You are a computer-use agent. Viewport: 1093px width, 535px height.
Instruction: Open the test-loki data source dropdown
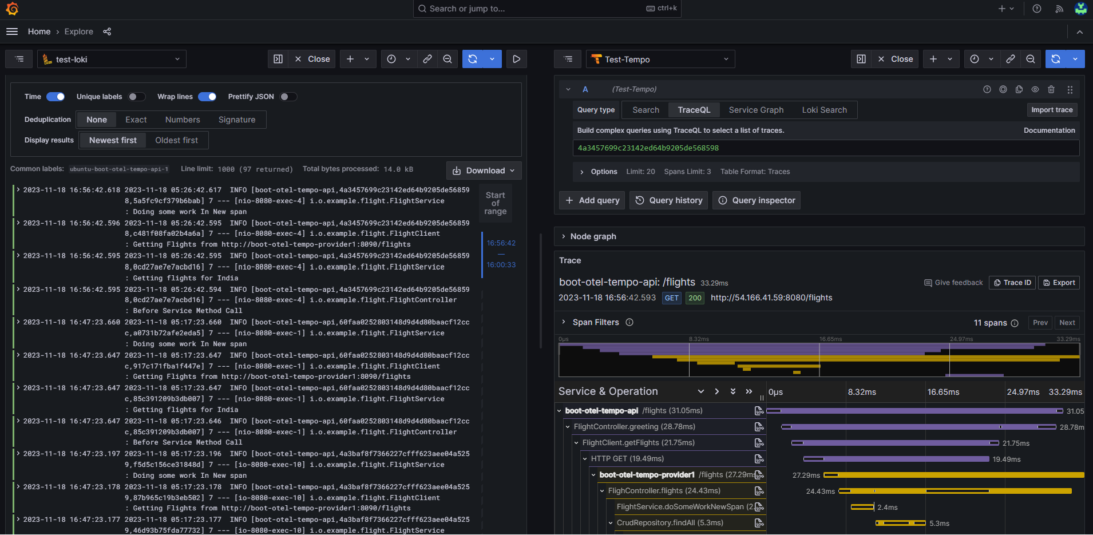point(112,58)
